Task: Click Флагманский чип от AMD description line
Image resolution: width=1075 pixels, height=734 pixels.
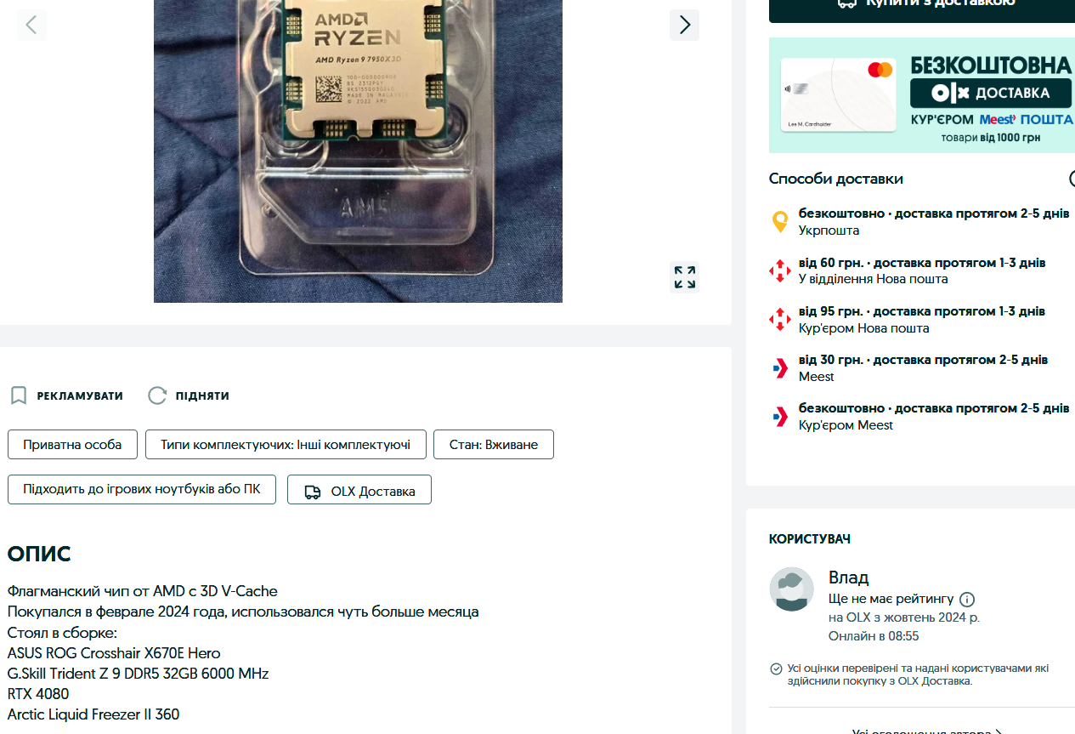Action: (x=142, y=591)
